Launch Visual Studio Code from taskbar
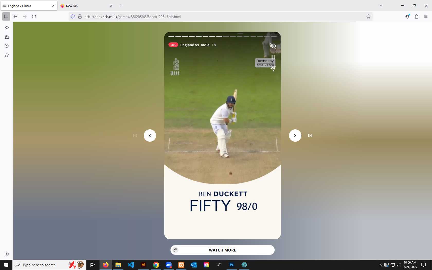Viewport: 432px width, 270px height. 131,265
